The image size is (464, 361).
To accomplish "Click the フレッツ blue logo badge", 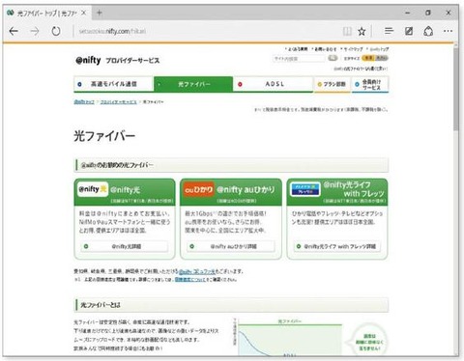I will tap(305, 189).
